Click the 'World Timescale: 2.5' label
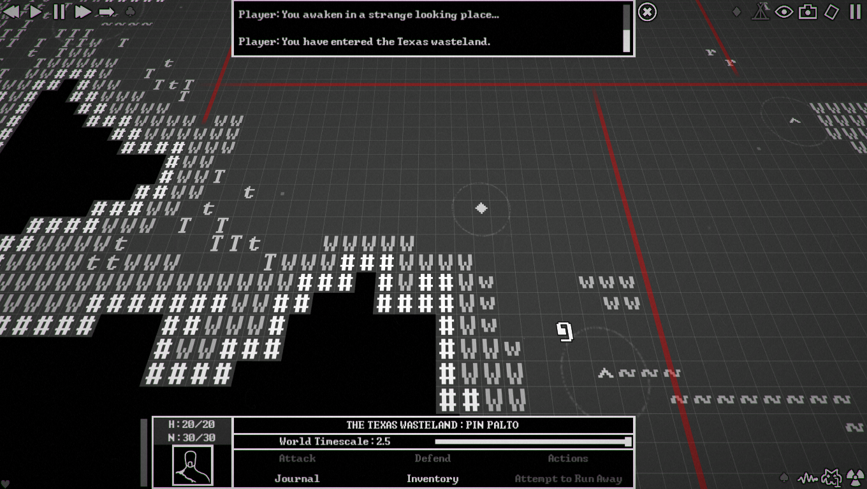The height and width of the screenshot is (489, 867). click(x=335, y=441)
